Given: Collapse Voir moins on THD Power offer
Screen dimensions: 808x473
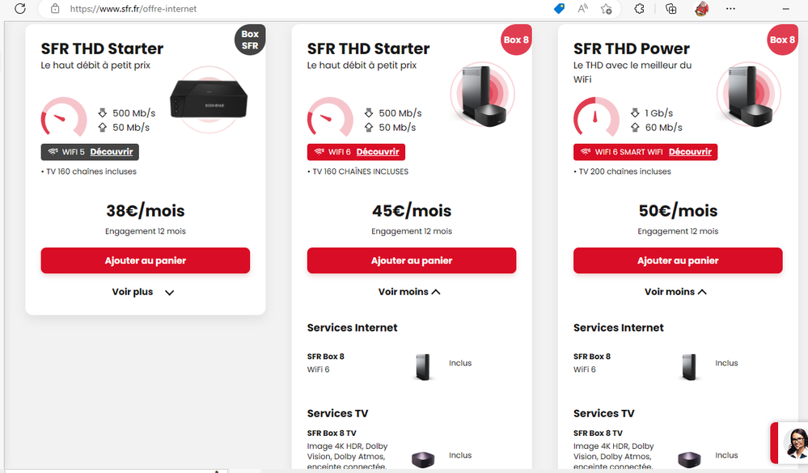Looking at the screenshot, I should click(676, 292).
